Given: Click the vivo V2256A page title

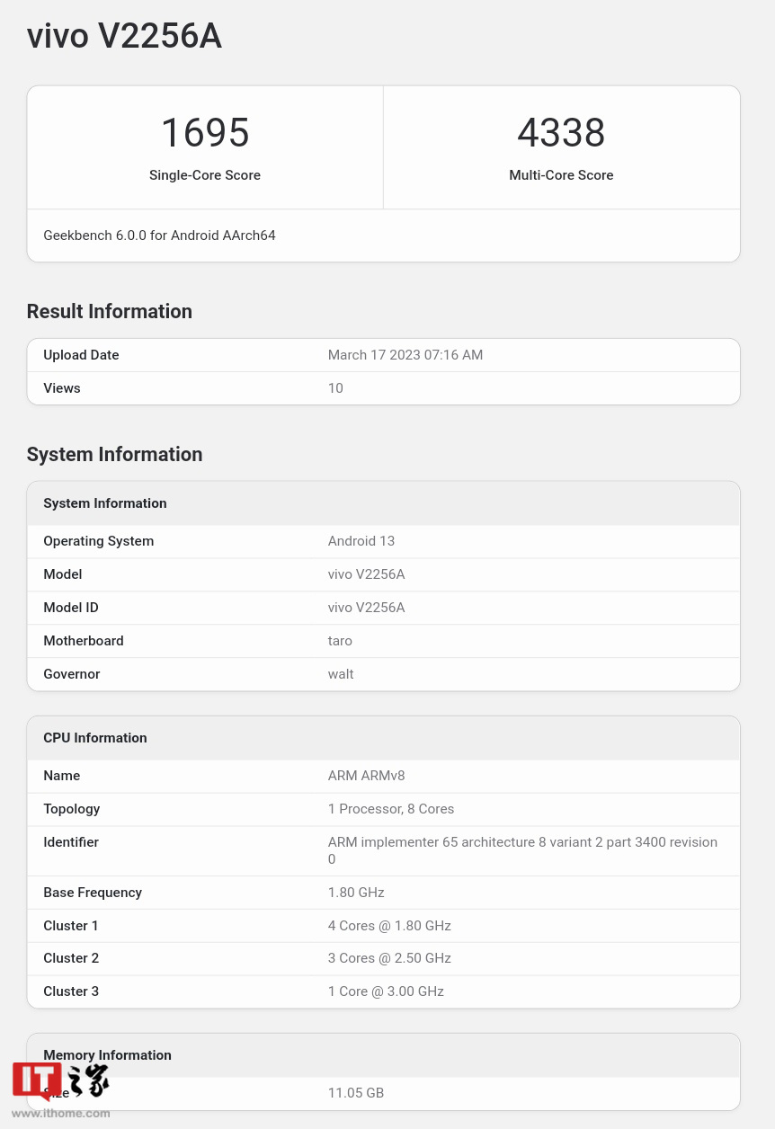Looking at the screenshot, I should click(x=124, y=37).
